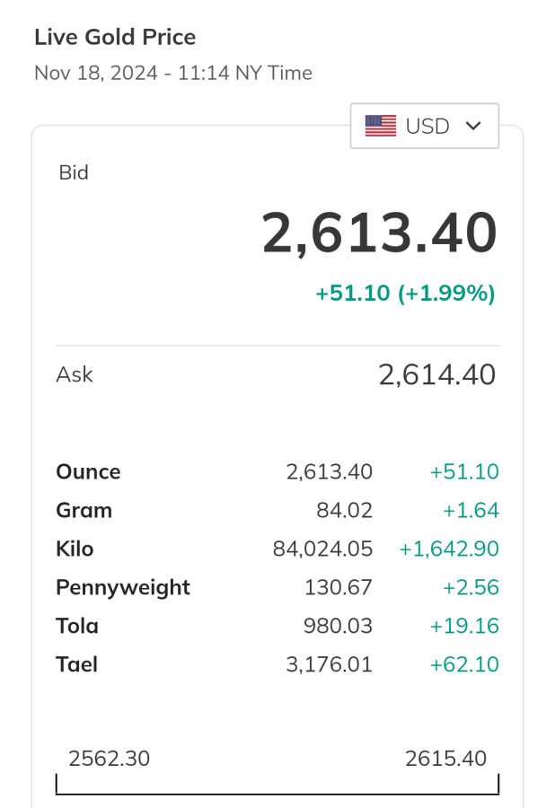Select the Ounce row label

click(x=88, y=471)
